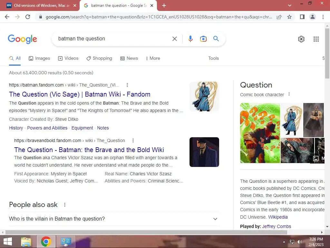
Task: Expand Who is the villain question
Action: pos(114,219)
